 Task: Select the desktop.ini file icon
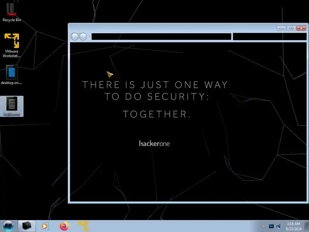point(12,75)
